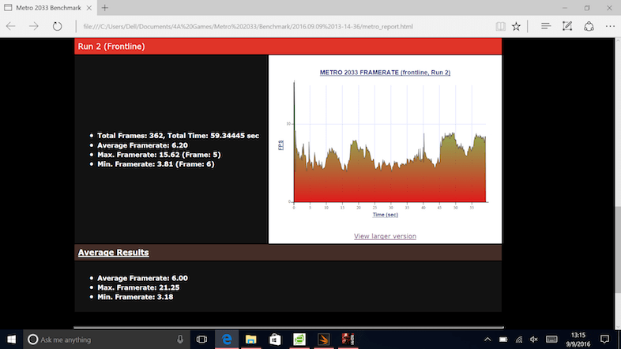Open the Metro 2033 game taskbar icon

pos(348,340)
